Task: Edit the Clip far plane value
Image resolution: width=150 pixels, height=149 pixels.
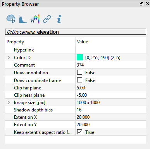Action: pos(111,88)
